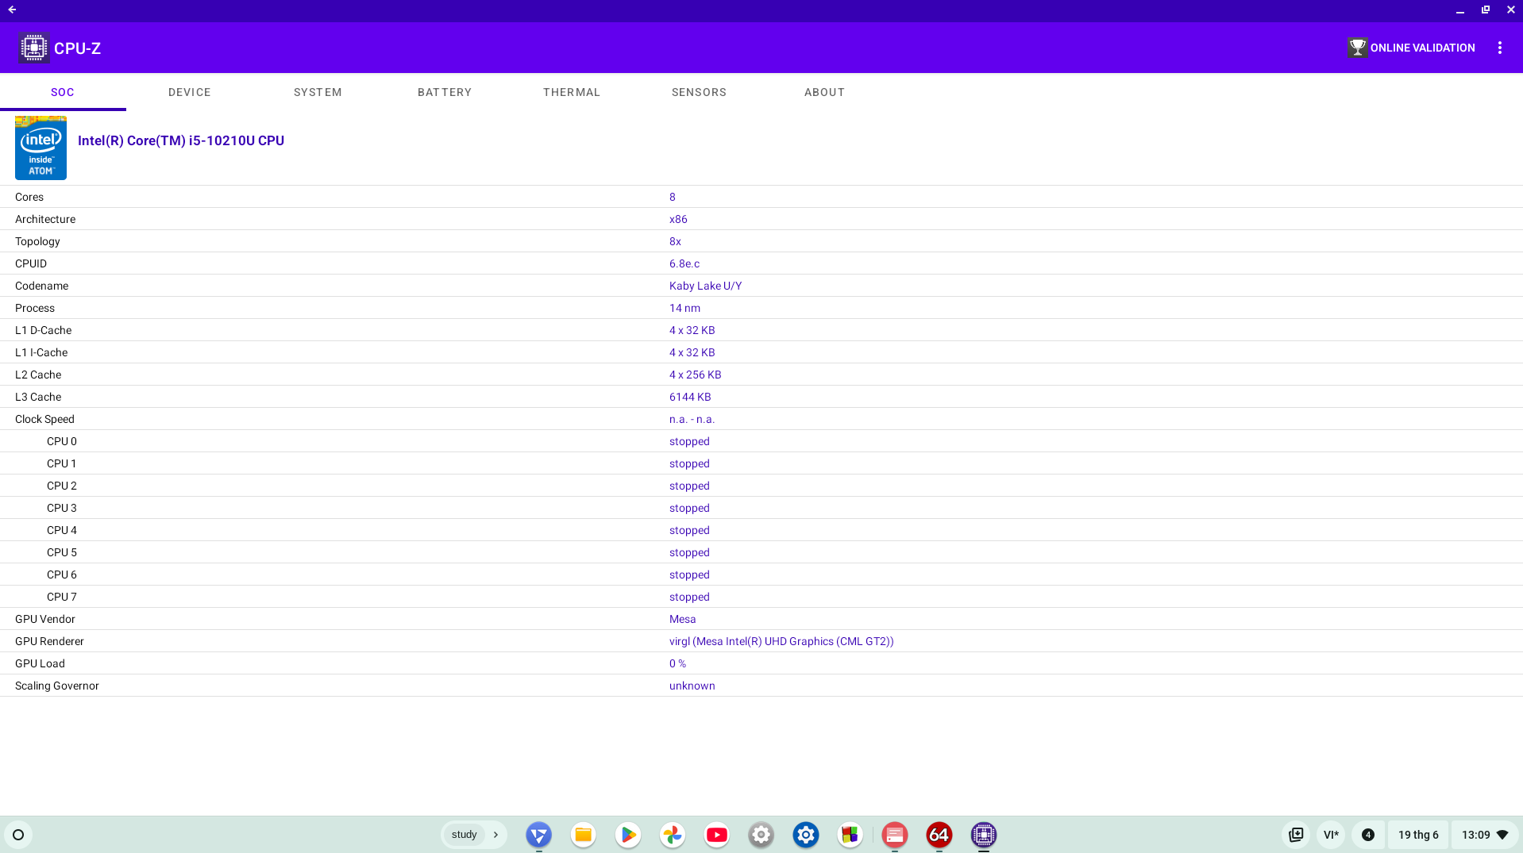Click the virgl GPU Renderer value
The width and height of the screenshot is (1523, 853).
781,641
